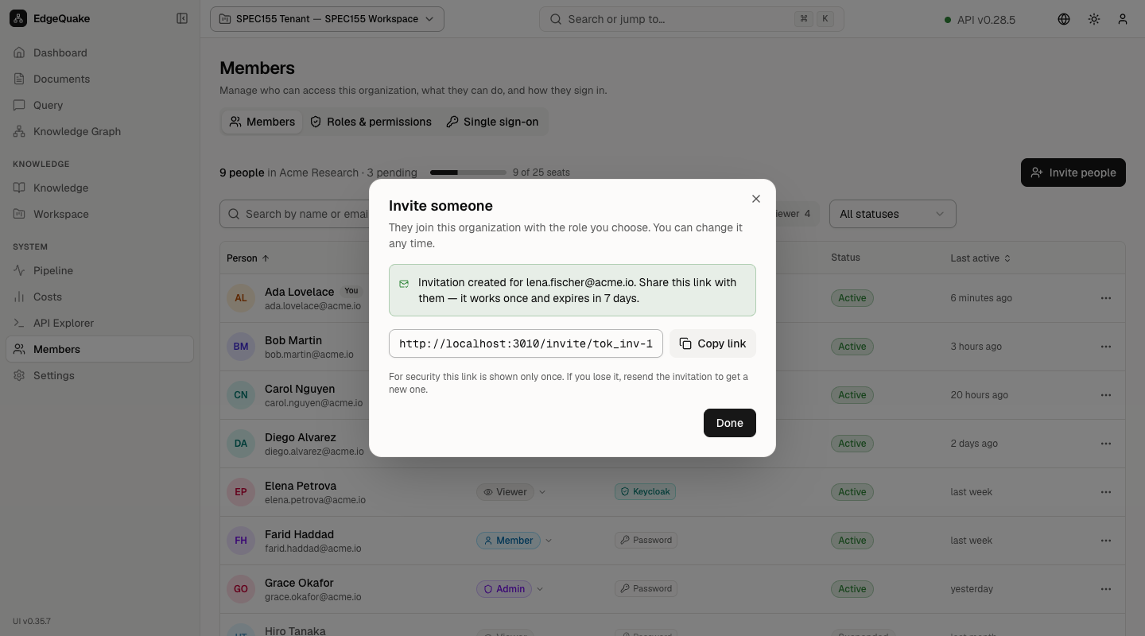Image resolution: width=1145 pixels, height=636 pixels.
Task: Click the Invite people button
Action: (x=1073, y=173)
